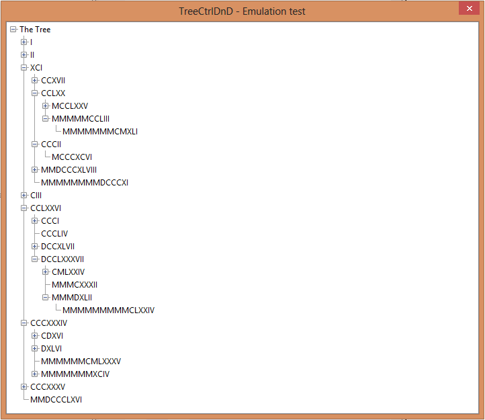Collapse the CCLXX branch
485x420 pixels.
tap(35, 93)
